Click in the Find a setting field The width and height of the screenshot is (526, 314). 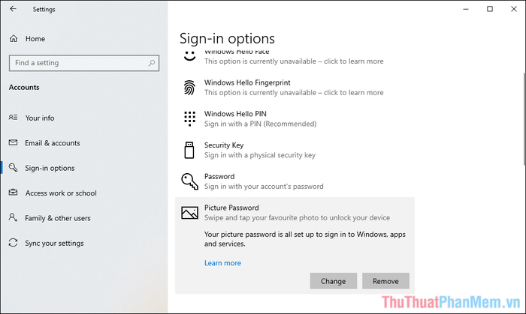(x=84, y=63)
